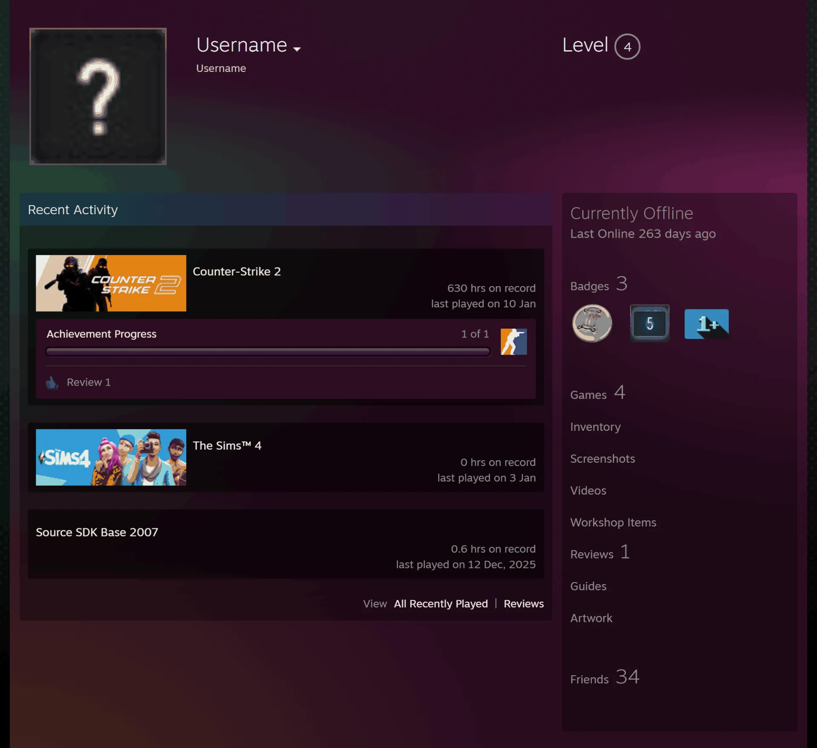The height and width of the screenshot is (748, 817).
Task: Open the Inventory page
Action: point(595,427)
